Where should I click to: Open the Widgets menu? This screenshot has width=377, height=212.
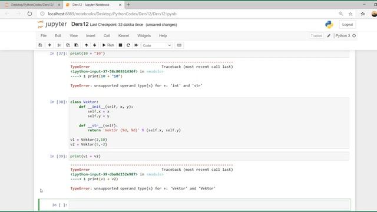(x=144, y=35)
